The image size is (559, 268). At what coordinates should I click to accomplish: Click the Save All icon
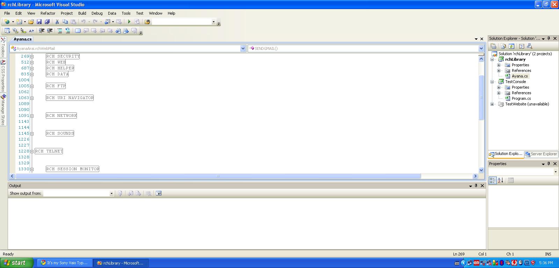tap(47, 22)
